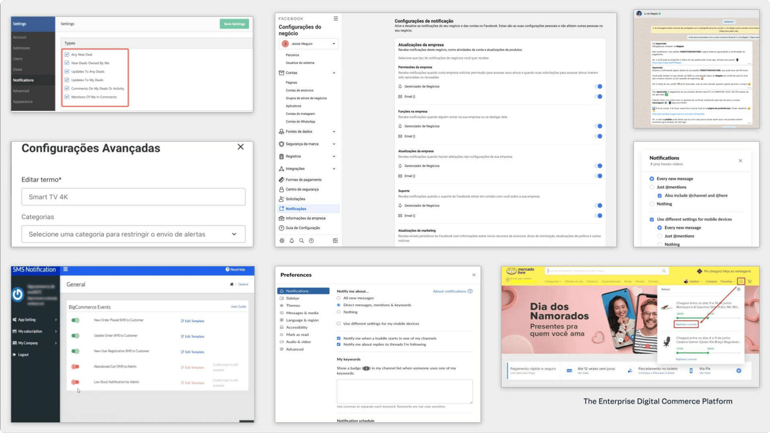Expand Fontes de dados in the Facebook sidebar
Screen dimensions: 770x433
point(334,132)
